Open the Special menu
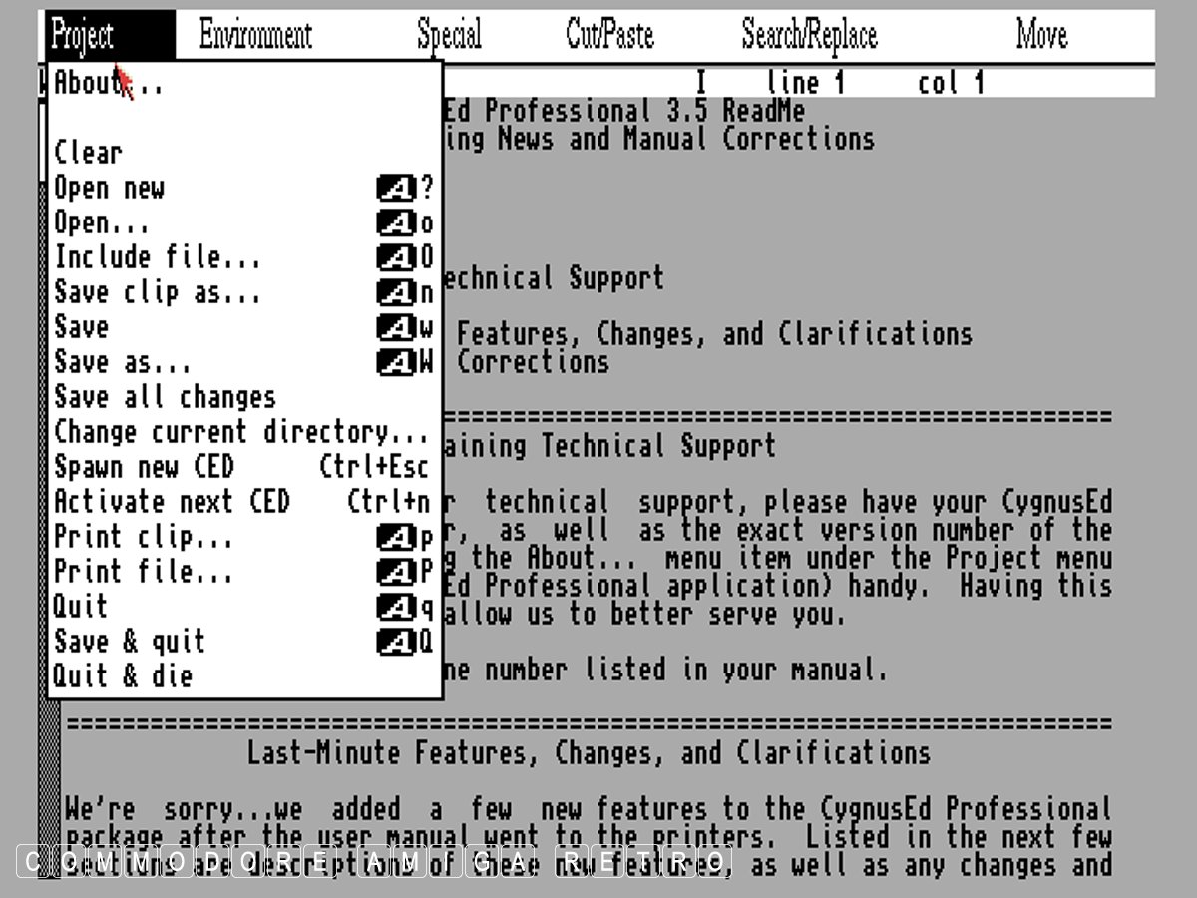The width and height of the screenshot is (1197, 898). (449, 36)
